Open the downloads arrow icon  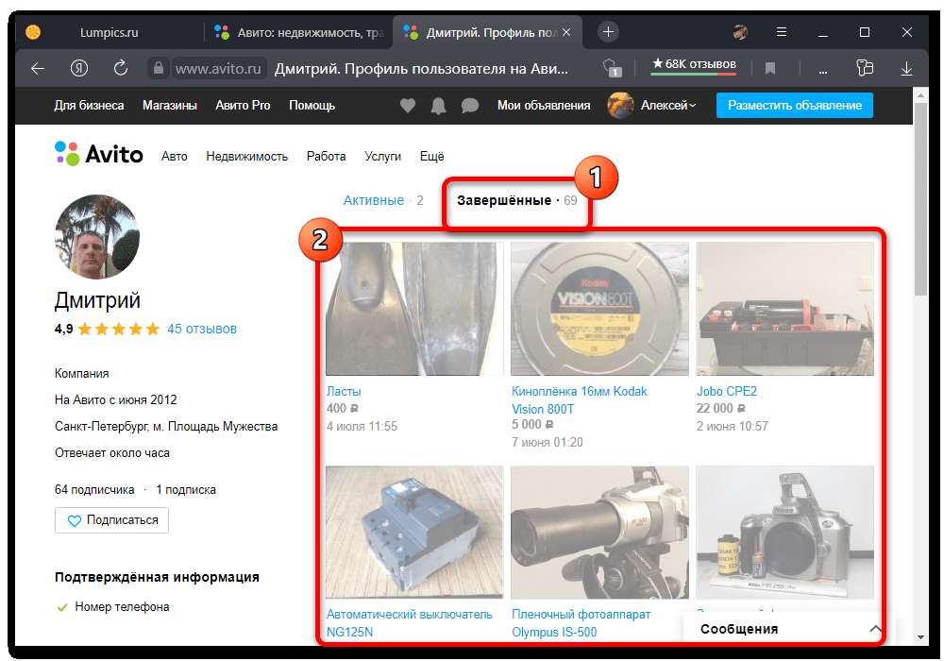(x=906, y=69)
